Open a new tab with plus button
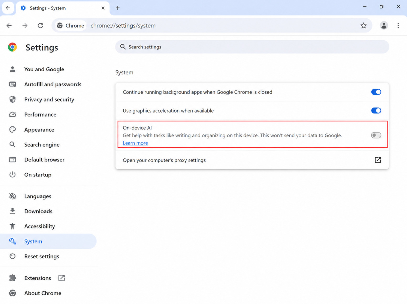 (x=118, y=8)
